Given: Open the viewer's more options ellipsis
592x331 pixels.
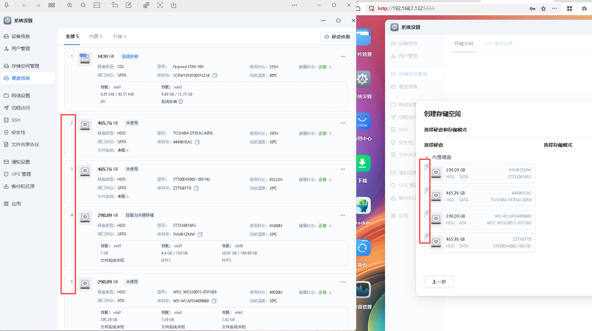Looking at the screenshot, I should tap(294, 5).
